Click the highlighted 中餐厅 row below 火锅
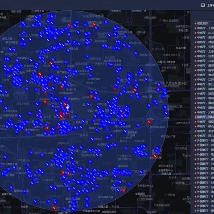Viewport: 214px width, 214px height. [x=204, y=117]
